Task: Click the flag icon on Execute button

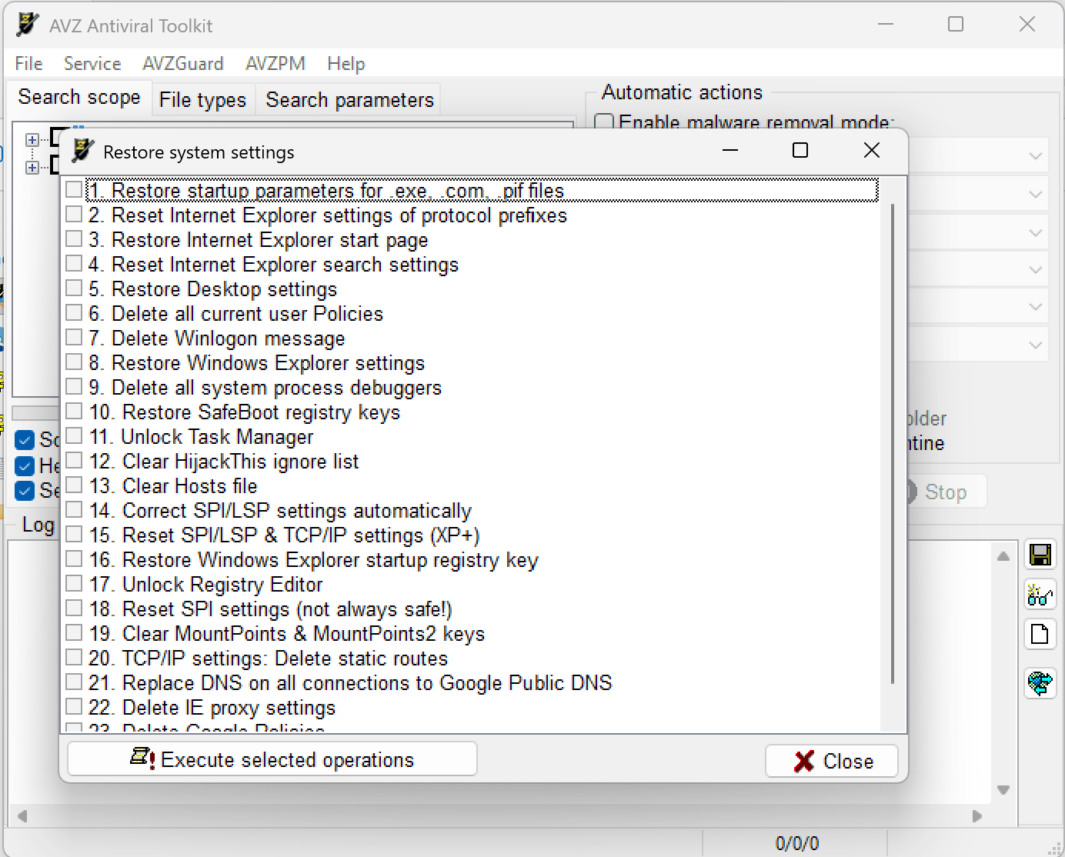Action: [x=142, y=759]
